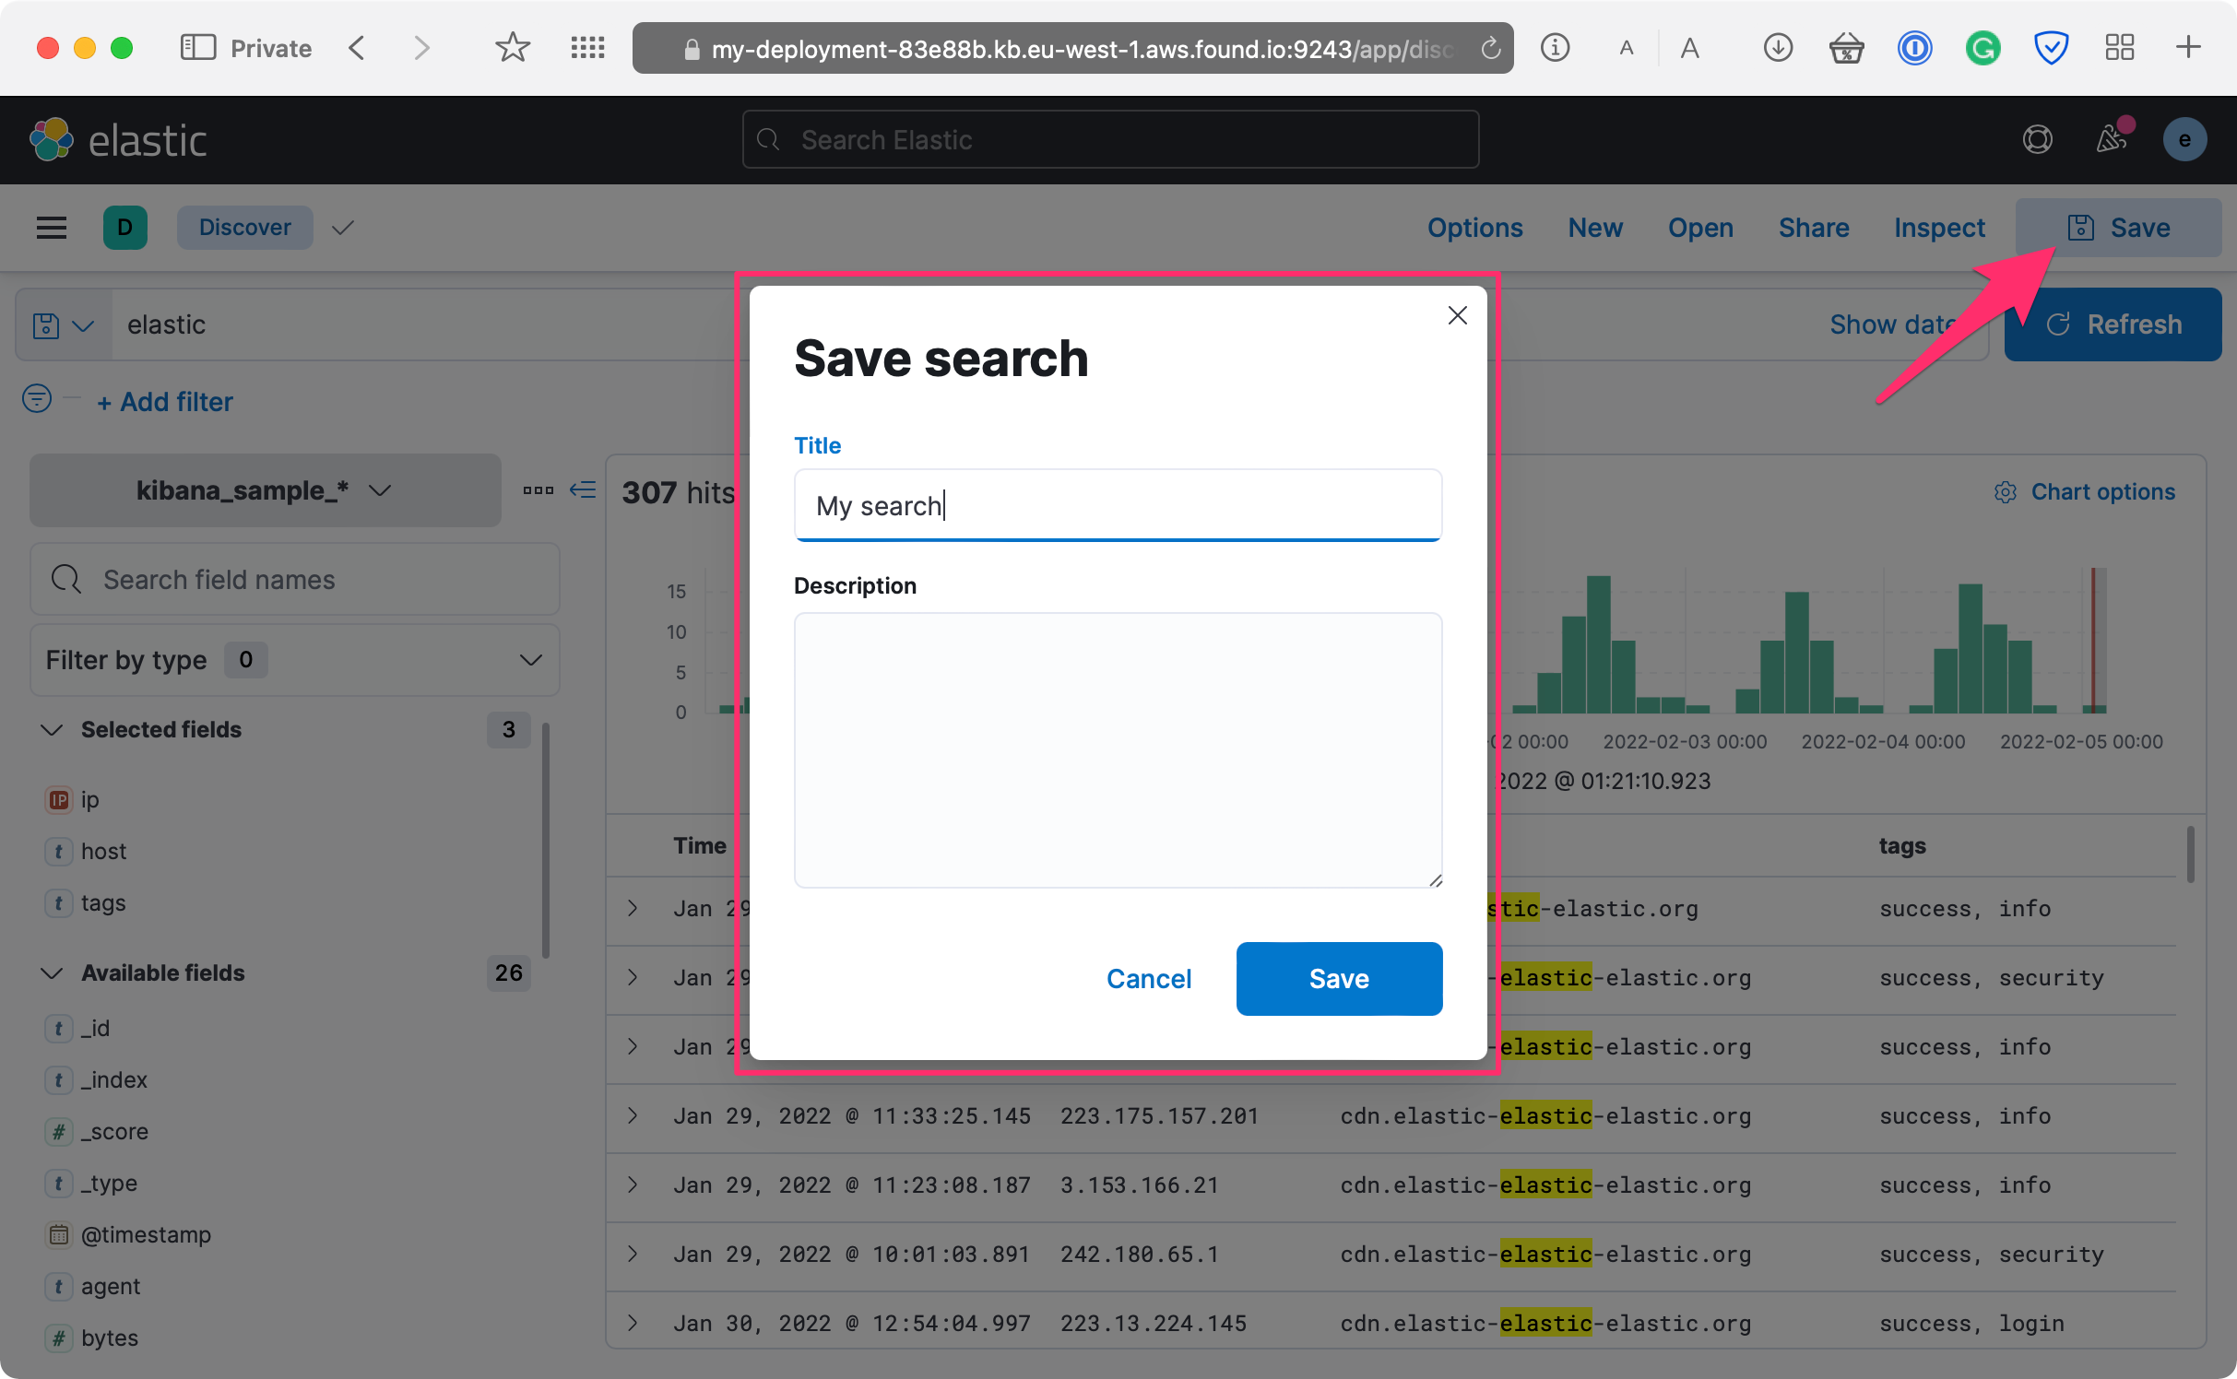The height and width of the screenshot is (1379, 2237).
Task: Open the Filter by type dropdown
Action: (294, 660)
